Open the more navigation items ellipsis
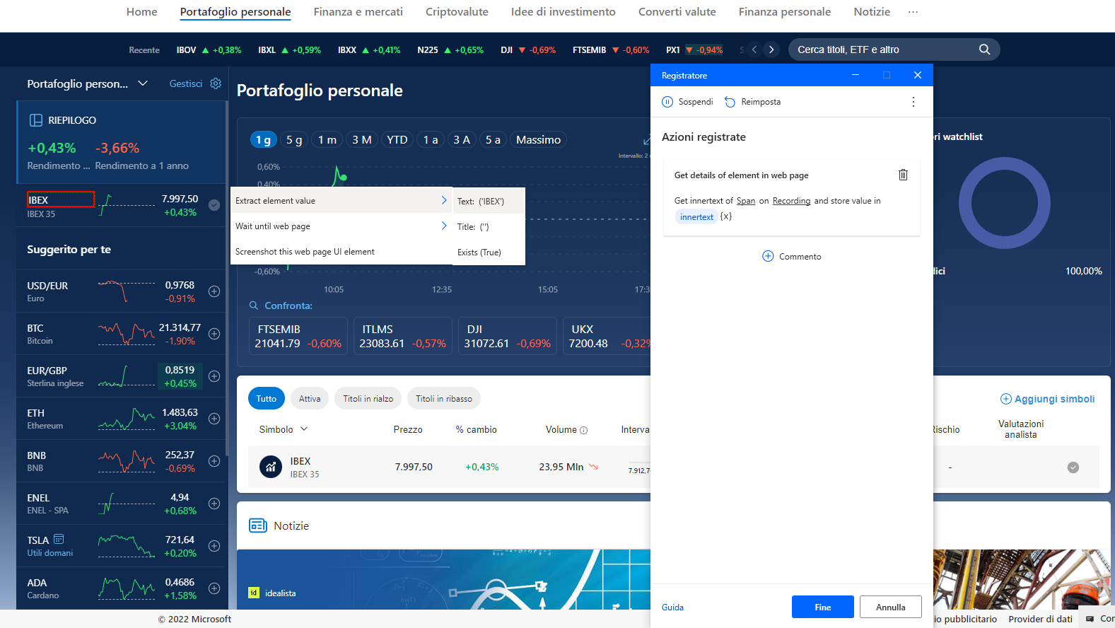This screenshot has height=628, width=1115. [913, 12]
